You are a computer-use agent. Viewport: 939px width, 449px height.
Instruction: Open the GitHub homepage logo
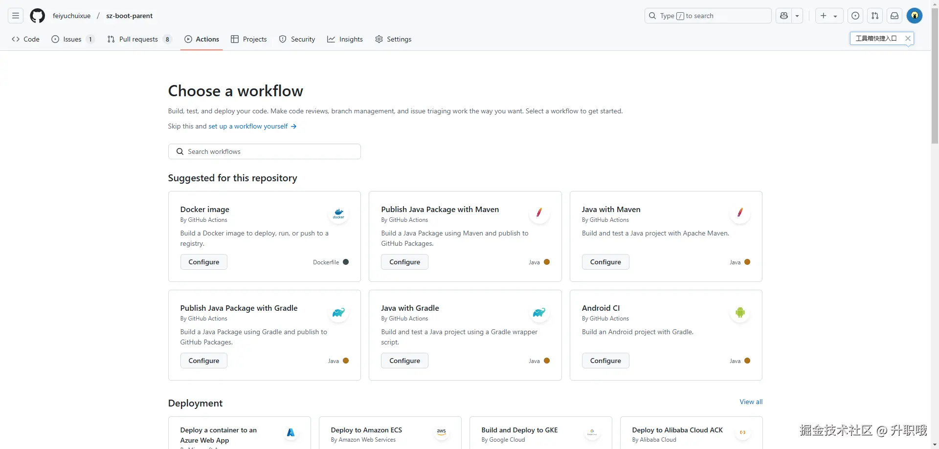click(37, 16)
